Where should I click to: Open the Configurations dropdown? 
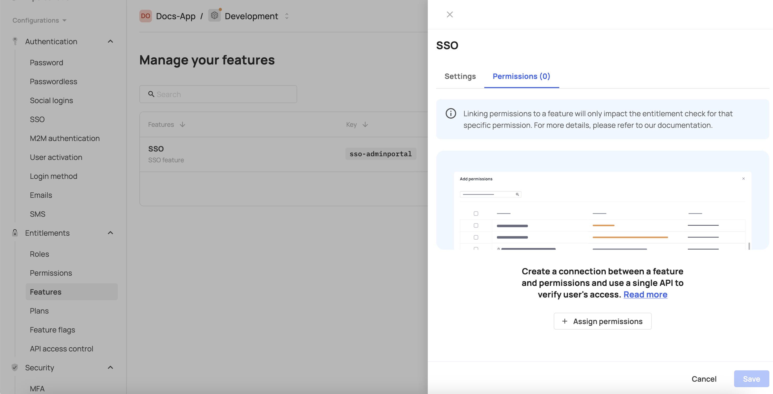point(39,20)
